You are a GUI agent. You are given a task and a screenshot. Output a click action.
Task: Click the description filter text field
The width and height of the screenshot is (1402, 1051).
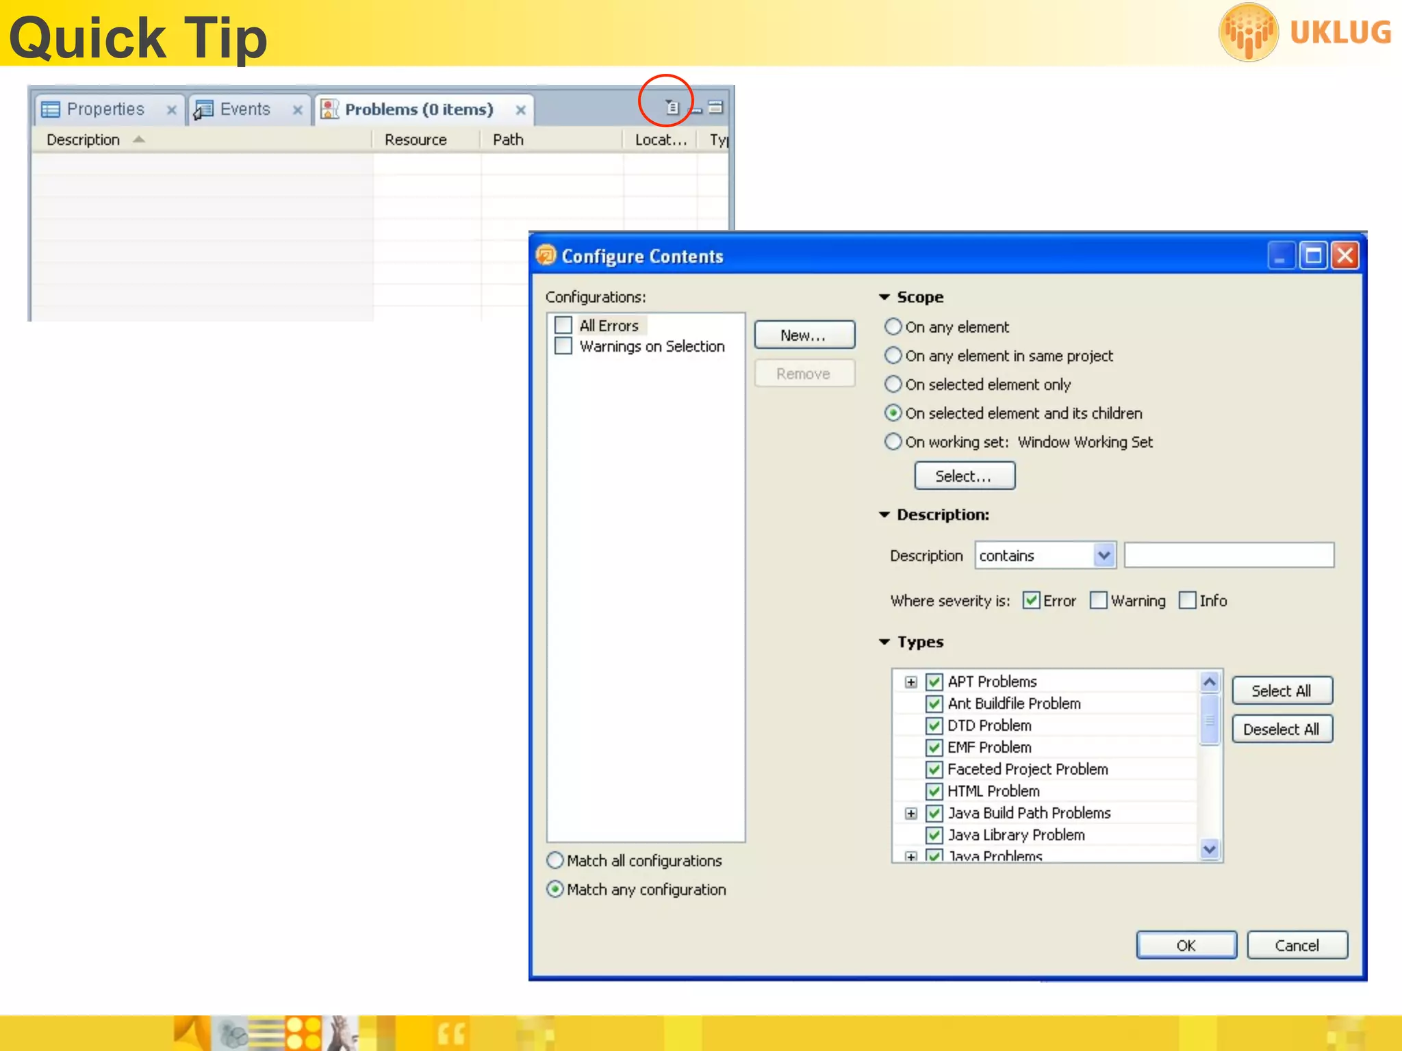tap(1228, 556)
